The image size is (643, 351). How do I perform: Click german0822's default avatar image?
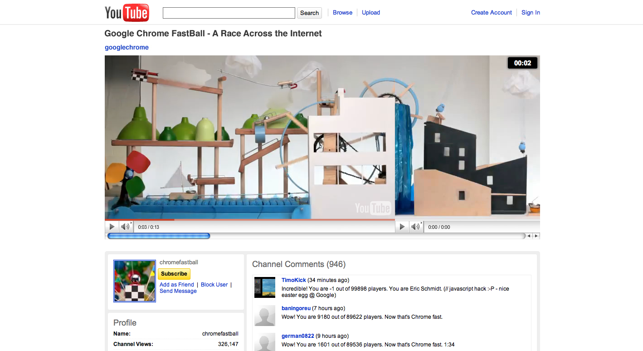(265, 342)
